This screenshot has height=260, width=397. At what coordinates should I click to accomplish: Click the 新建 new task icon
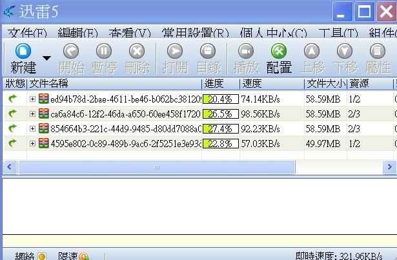tap(23, 51)
